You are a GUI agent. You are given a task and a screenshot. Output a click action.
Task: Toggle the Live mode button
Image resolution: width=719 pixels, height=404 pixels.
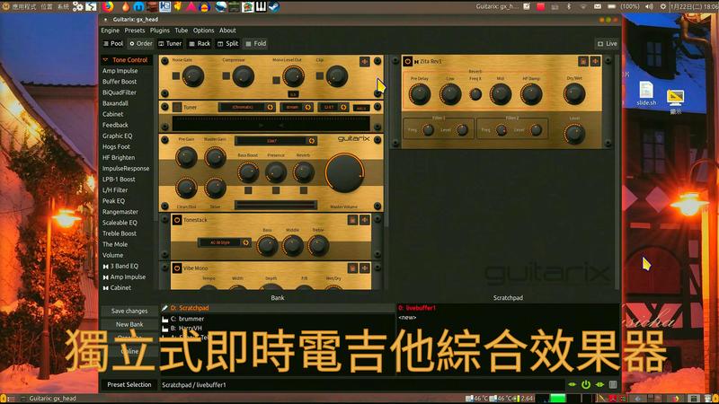pyautogui.click(x=608, y=43)
